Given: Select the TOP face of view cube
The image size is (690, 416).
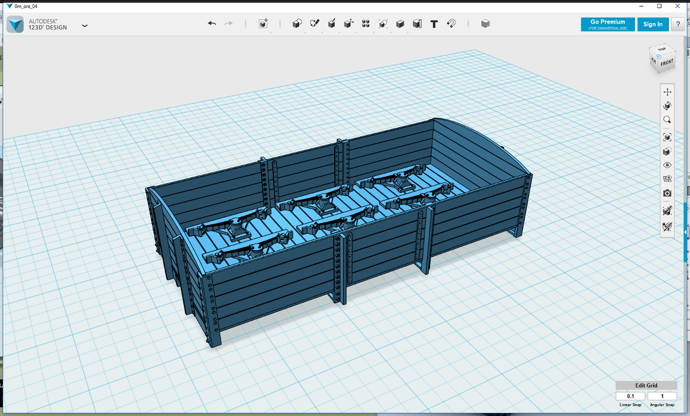Looking at the screenshot, I should [663, 50].
